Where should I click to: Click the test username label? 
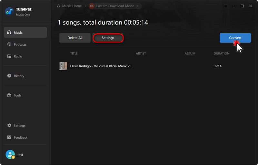tap(20, 155)
